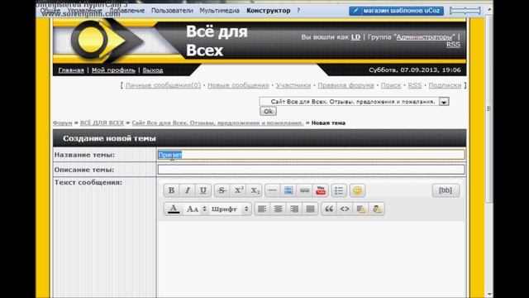This screenshot has width=529, height=298.
Task: Apply subscript X₂ formatting
Action: click(x=255, y=190)
